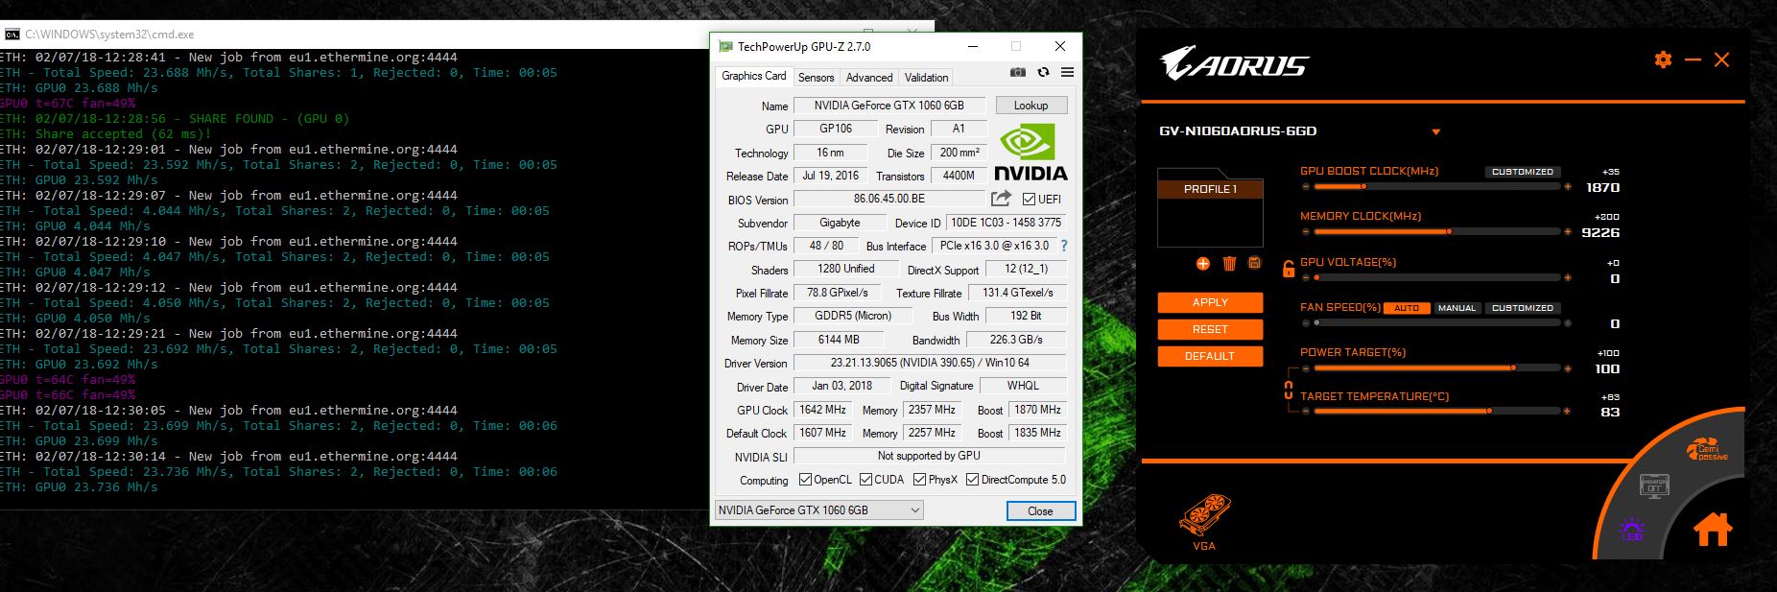Click the monitor off icon in AORUS
The image size is (1777, 592).
pyautogui.click(x=1652, y=485)
